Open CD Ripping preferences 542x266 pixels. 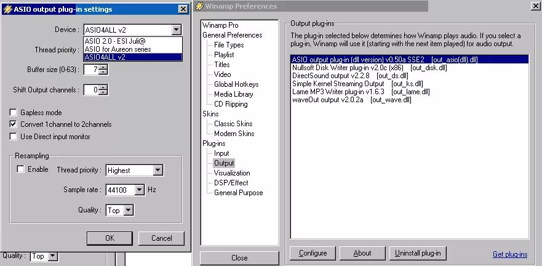click(231, 104)
